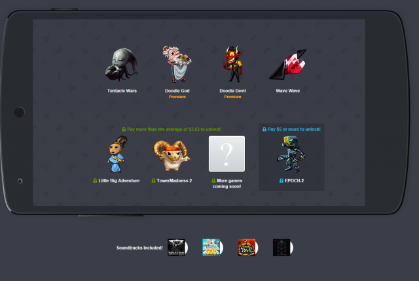Image resolution: width=419 pixels, height=281 pixels.
Task: Click the green lock beside TowerMadness 2
Action: (x=153, y=180)
